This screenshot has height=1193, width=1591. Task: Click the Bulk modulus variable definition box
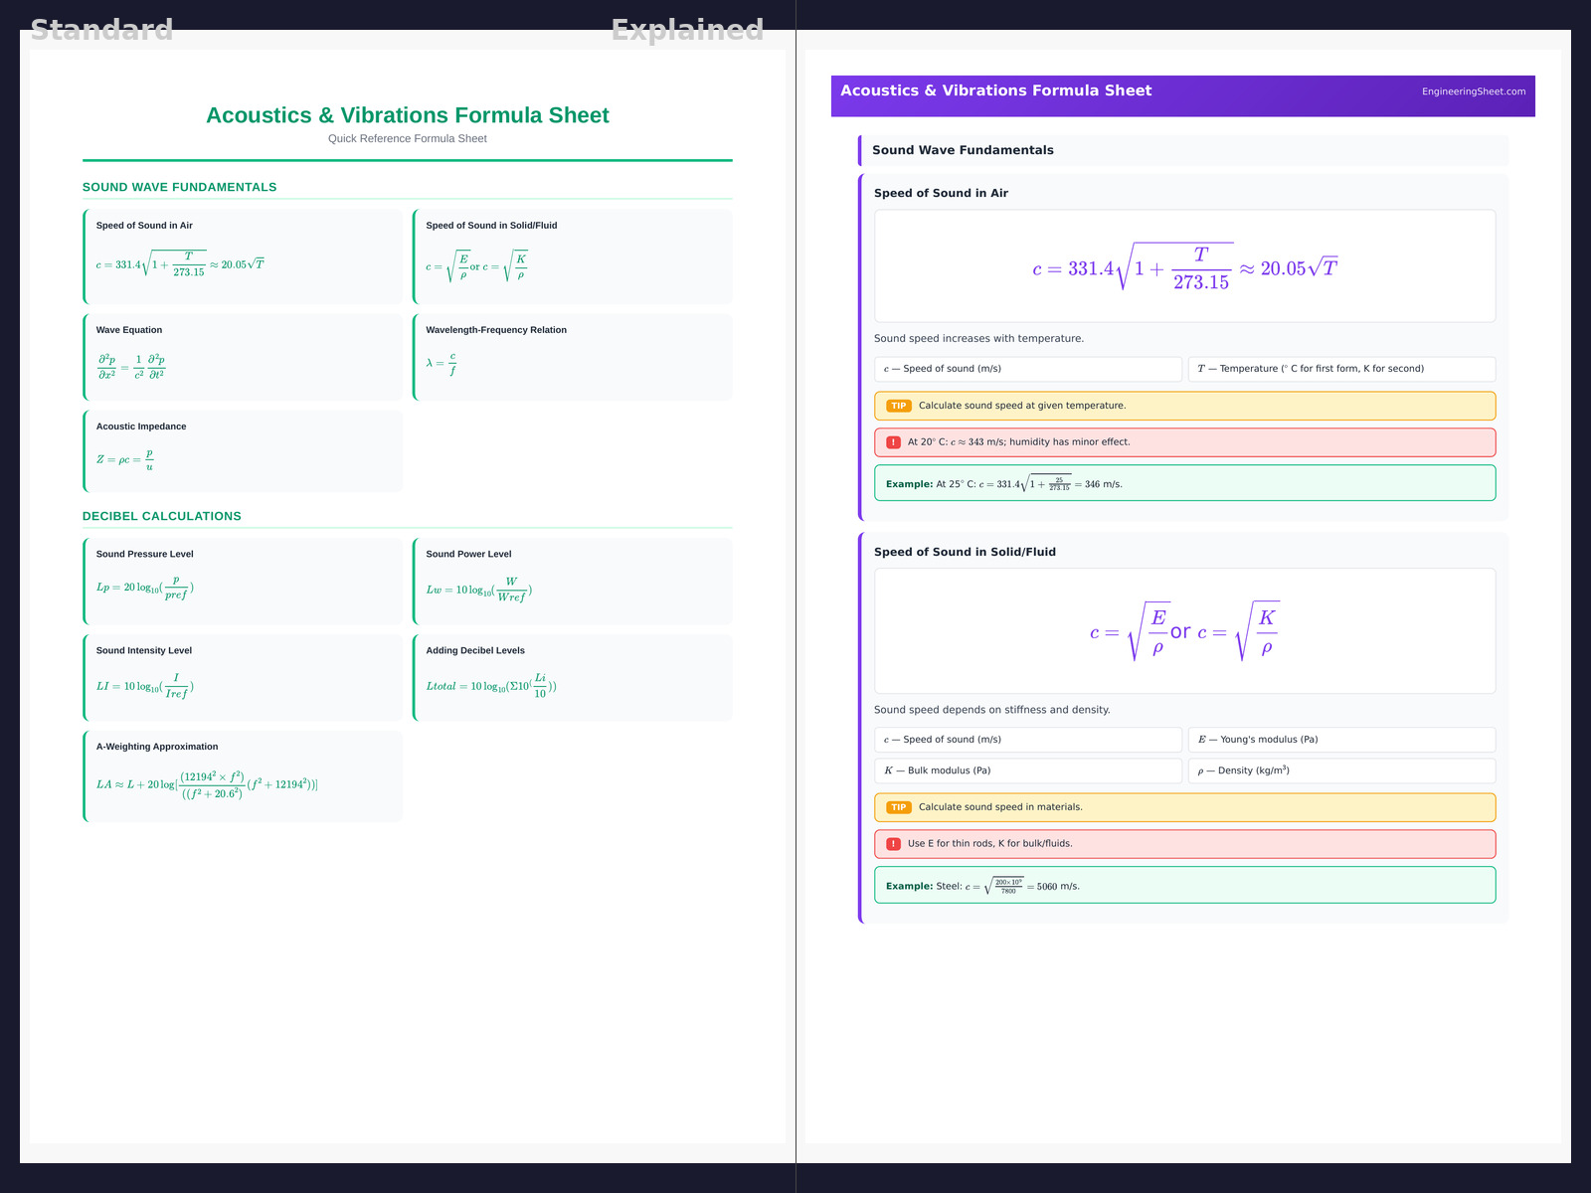(1027, 770)
